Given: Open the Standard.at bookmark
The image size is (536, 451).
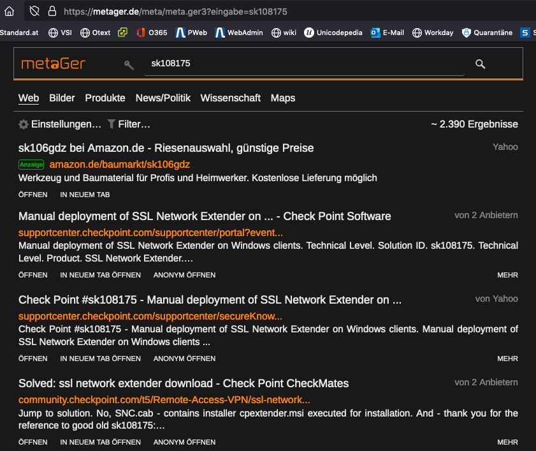Looking at the screenshot, I should (x=19, y=33).
